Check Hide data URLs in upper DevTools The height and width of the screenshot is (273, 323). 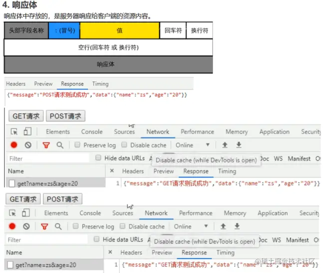point(98,158)
